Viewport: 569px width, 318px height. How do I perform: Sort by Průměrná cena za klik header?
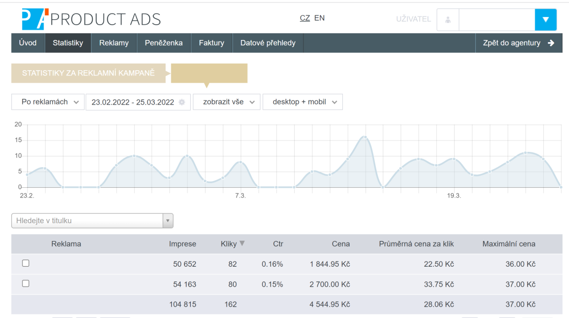pyautogui.click(x=416, y=244)
